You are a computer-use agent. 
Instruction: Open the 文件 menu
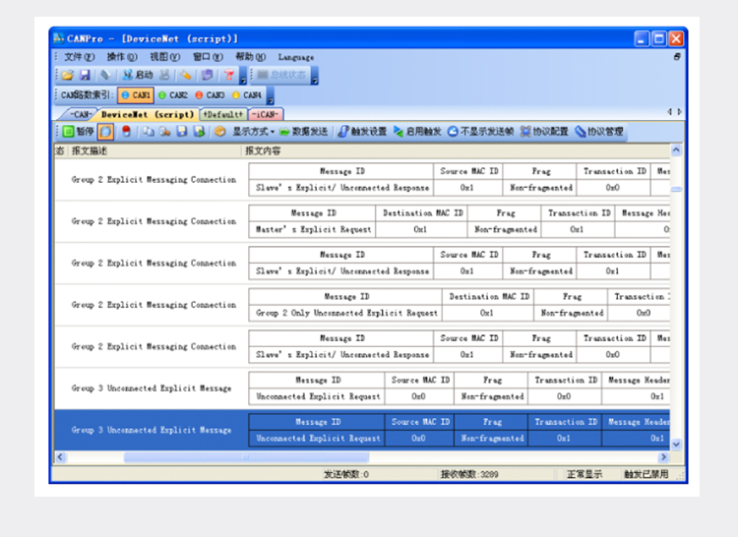click(x=79, y=57)
